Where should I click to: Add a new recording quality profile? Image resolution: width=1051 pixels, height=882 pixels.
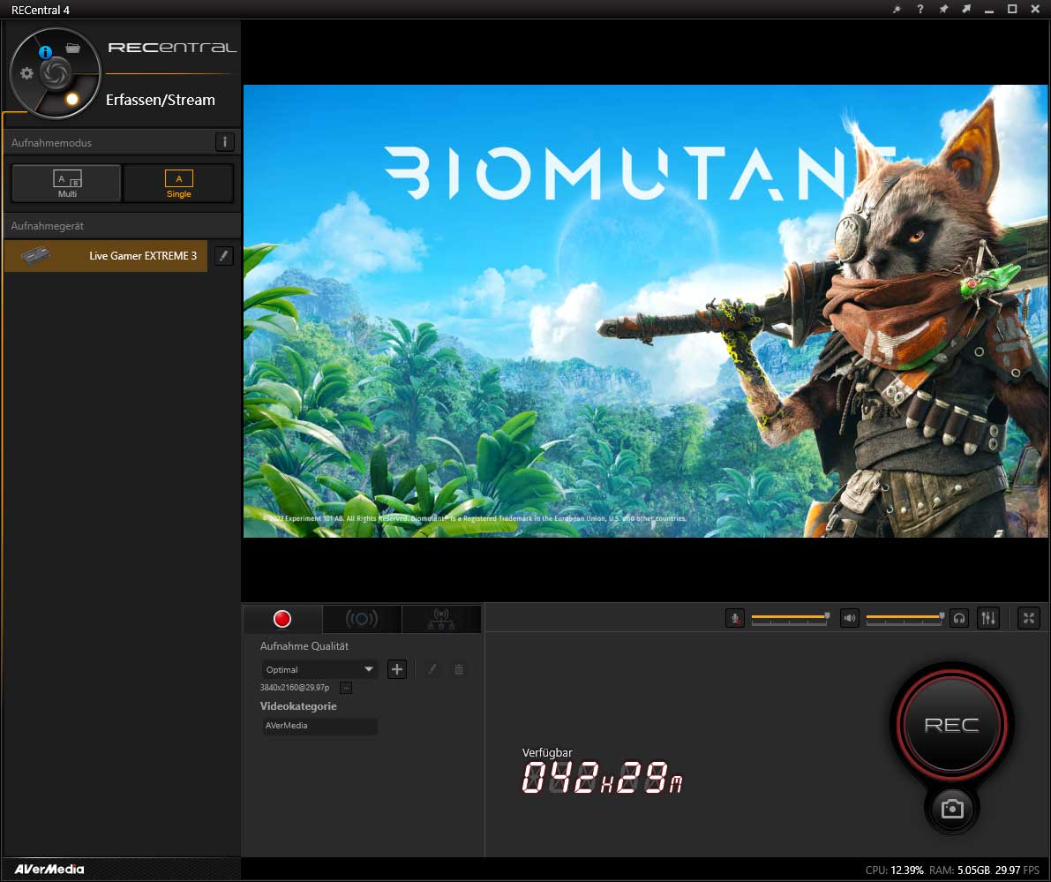pos(397,669)
